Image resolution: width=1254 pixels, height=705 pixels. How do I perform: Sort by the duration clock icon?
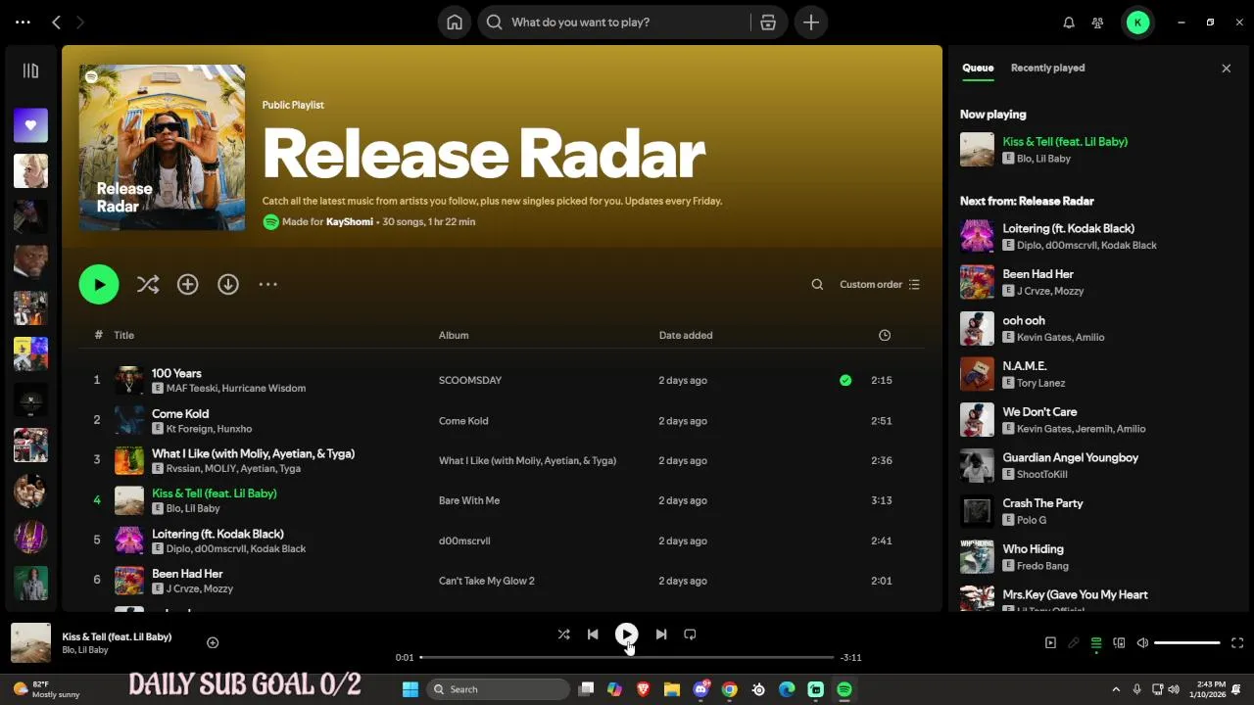tap(885, 335)
